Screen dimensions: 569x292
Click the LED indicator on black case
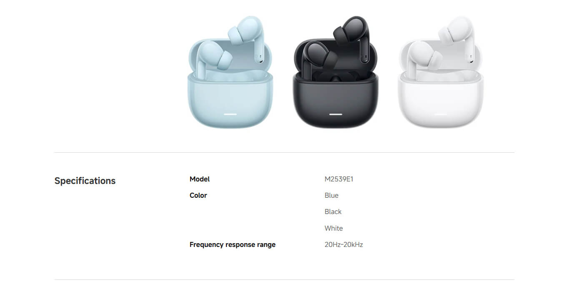(x=336, y=114)
